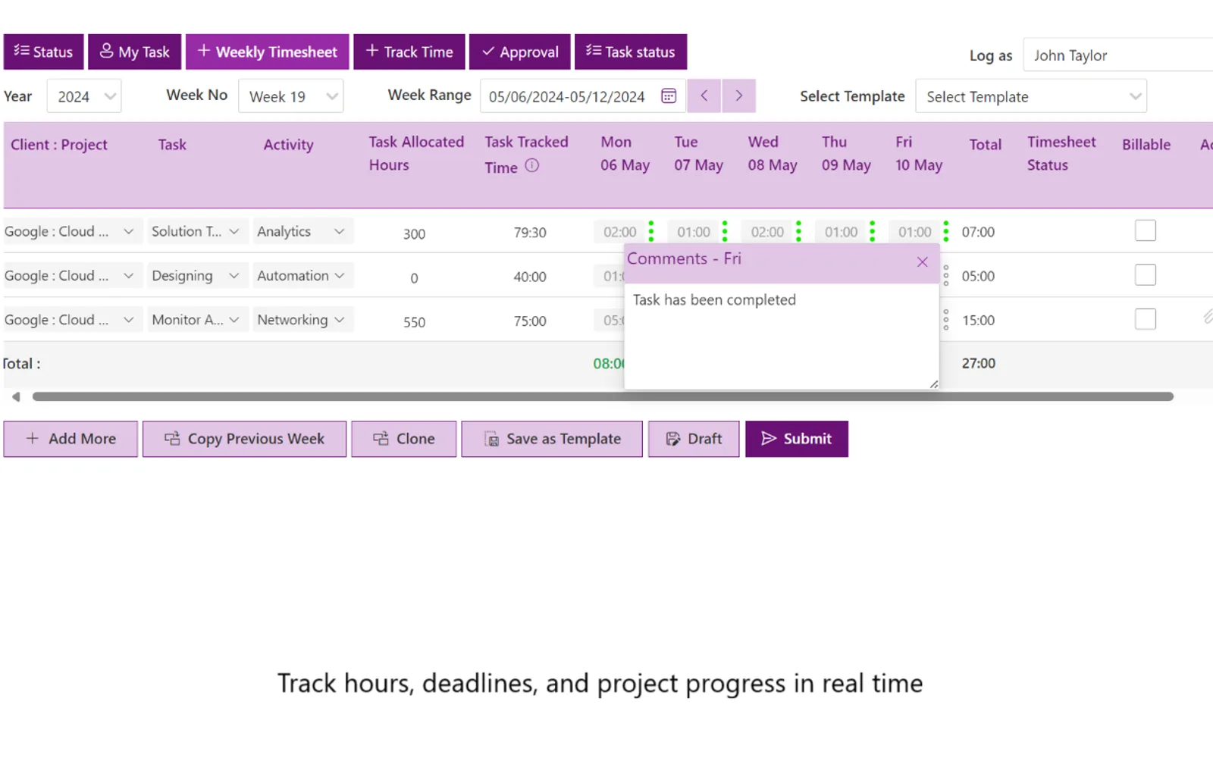The image size is (1213, 758).
Task: Open the Track Time tab
Action: point(409,52)
